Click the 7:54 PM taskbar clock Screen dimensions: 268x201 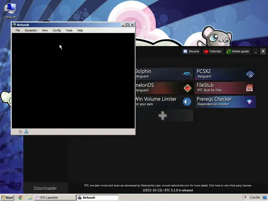[x=254, y=198]
